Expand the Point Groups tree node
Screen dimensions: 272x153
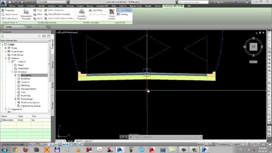pyautogui.click(x=6, y=51)
